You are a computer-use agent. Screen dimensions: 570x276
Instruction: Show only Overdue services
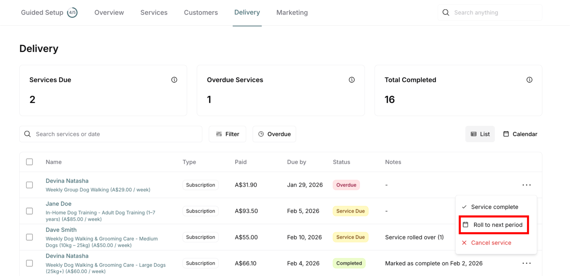click(x=274, y=134)
